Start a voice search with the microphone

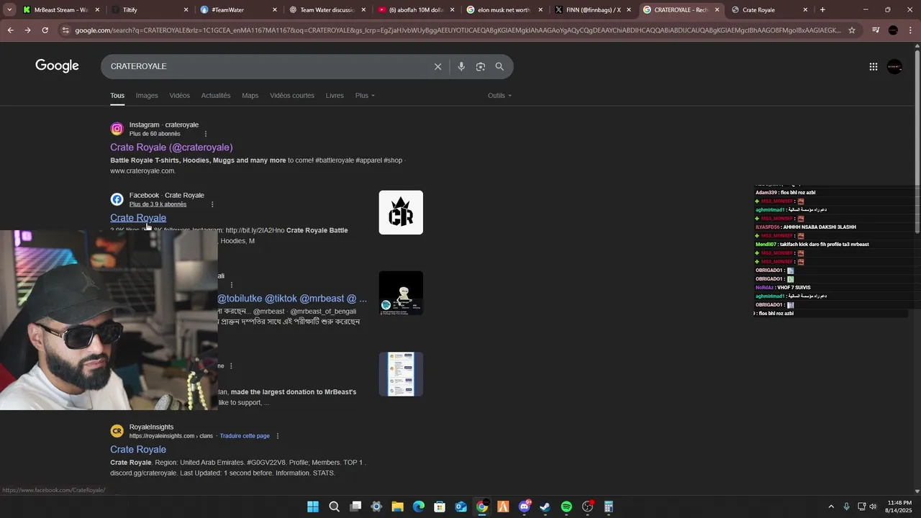(x=461, y=66)
